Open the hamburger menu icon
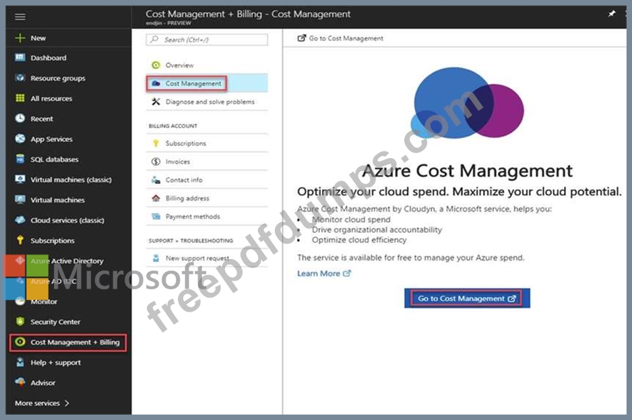 [20, 17]
